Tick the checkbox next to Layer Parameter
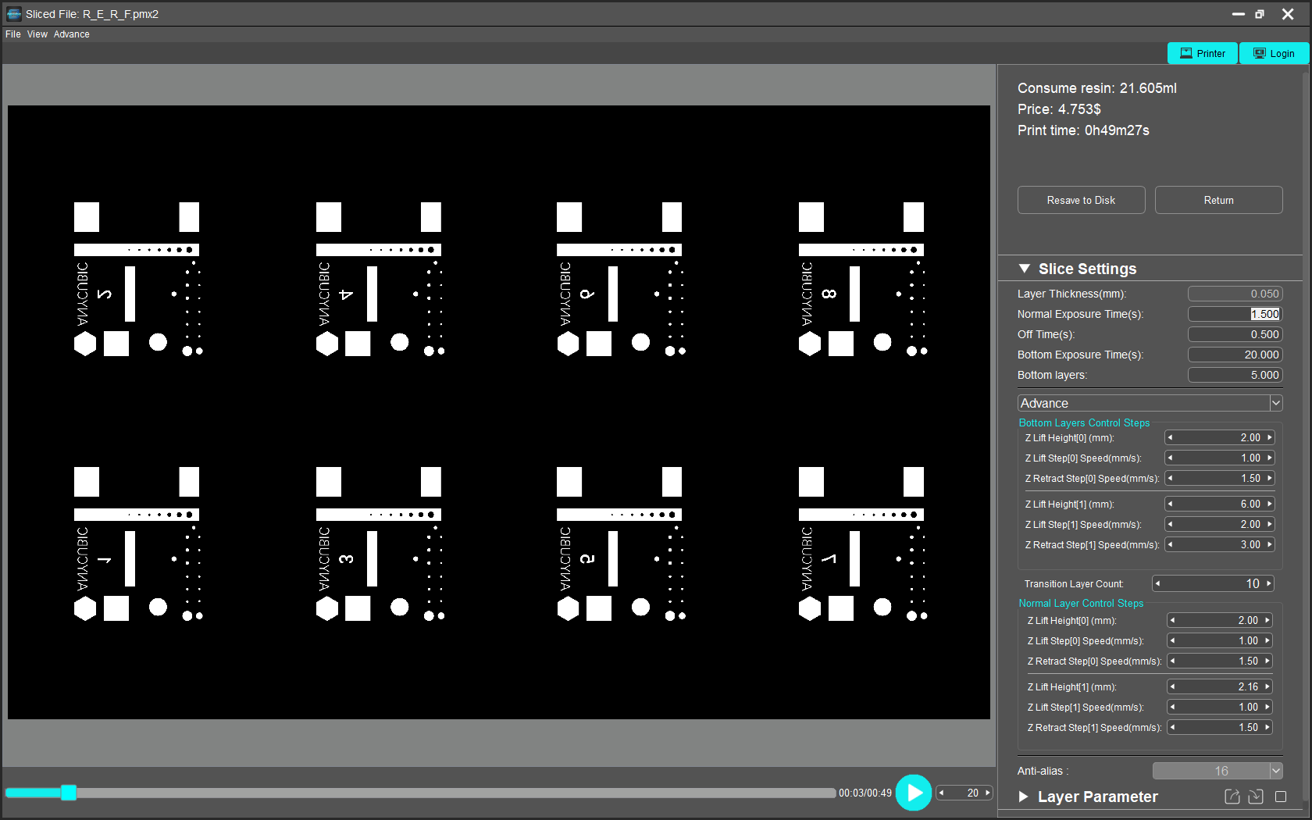This screenshot has height=820, width=1312. pyautogui.click(x=1281, y=797)
